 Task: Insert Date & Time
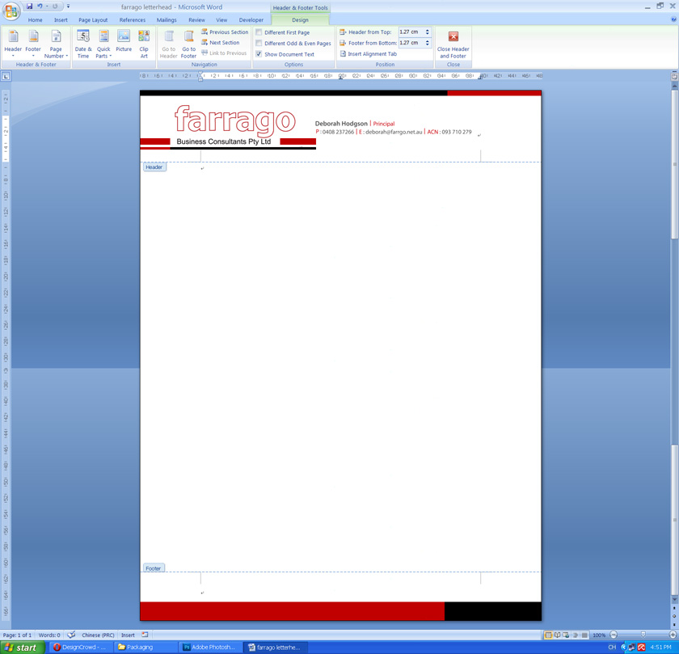(x=83, y=44)
